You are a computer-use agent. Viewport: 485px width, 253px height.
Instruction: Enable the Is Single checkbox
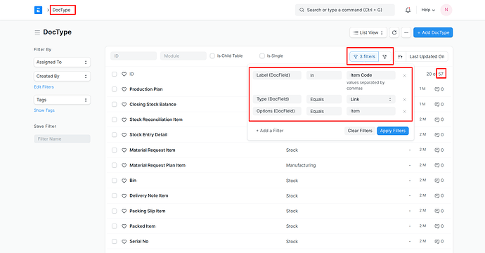tap(262, 56)
